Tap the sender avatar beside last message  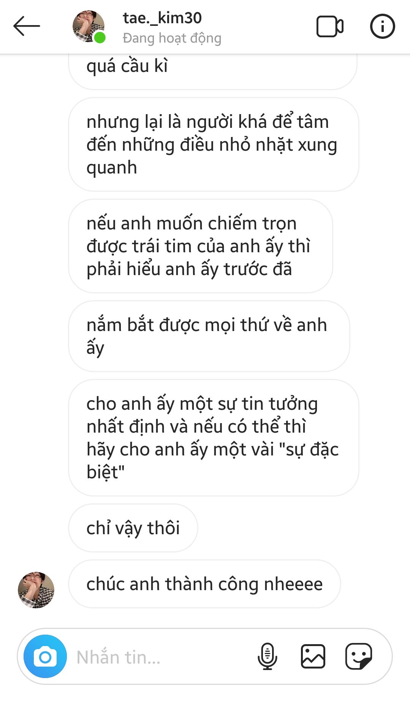pyautogui.click(x=36, y=590)
